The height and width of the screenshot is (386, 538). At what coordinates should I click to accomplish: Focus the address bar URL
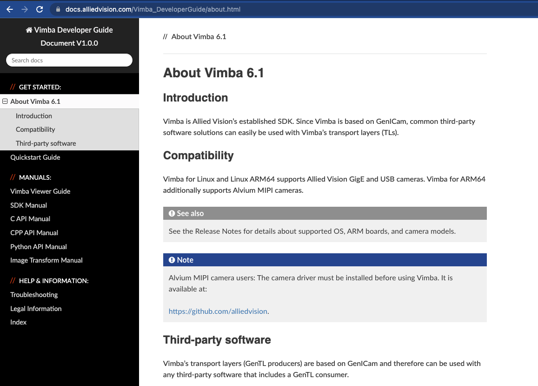(153, 9)
